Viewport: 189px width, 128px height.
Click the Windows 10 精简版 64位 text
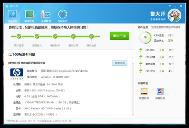pos(55,77)
